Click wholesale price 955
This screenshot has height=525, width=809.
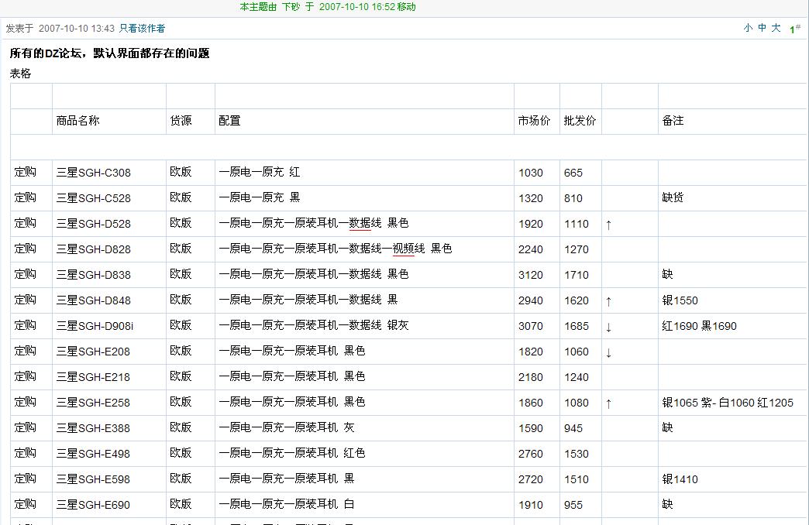(573, 505)
